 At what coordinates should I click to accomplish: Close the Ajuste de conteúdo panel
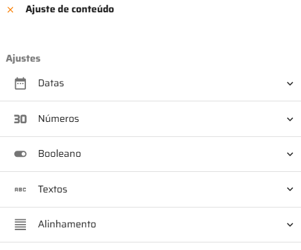click(10, 10)
